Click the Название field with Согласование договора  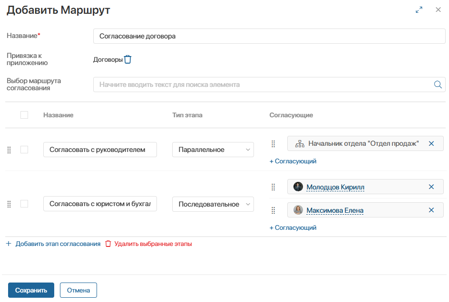tap(269, 36)
